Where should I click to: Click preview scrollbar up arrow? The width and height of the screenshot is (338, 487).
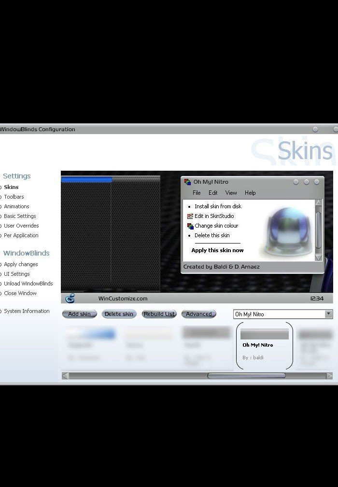click(x=318, y=203)
